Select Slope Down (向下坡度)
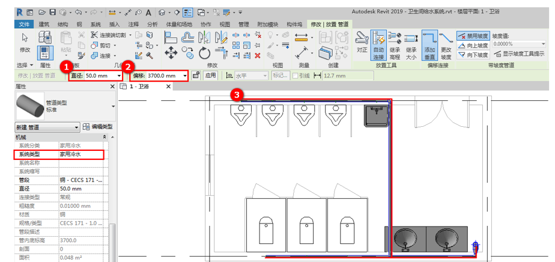The height and width of the screenshot is (262, 555). tap(473, 55)
